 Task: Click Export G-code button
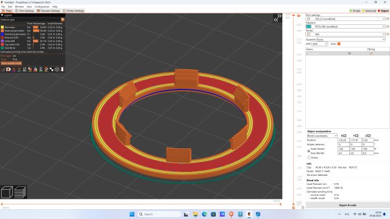tap(347, 206)
